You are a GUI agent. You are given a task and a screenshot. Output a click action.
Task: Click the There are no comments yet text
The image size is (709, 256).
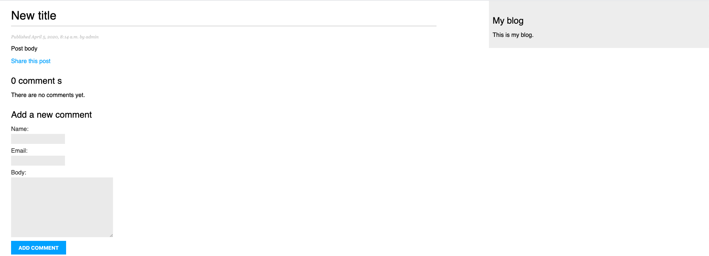pos(48,95)
